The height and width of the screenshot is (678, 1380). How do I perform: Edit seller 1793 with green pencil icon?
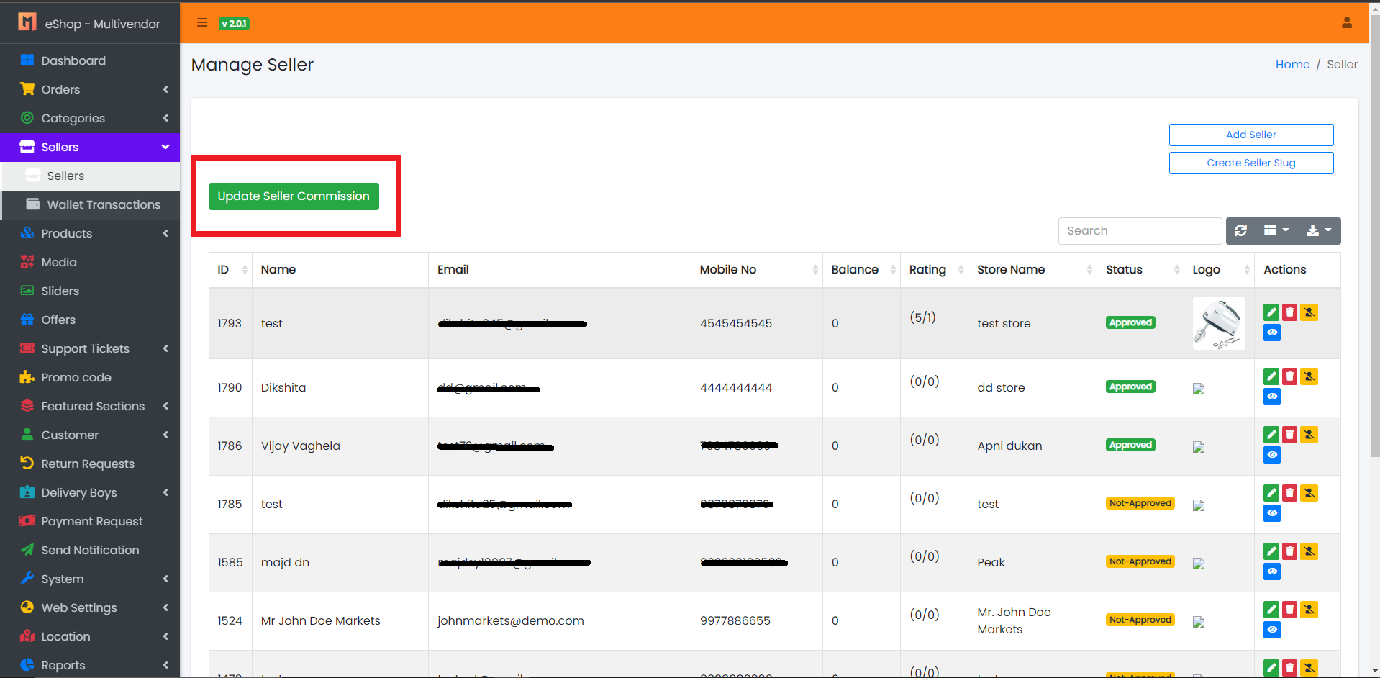coord(1272,312)
